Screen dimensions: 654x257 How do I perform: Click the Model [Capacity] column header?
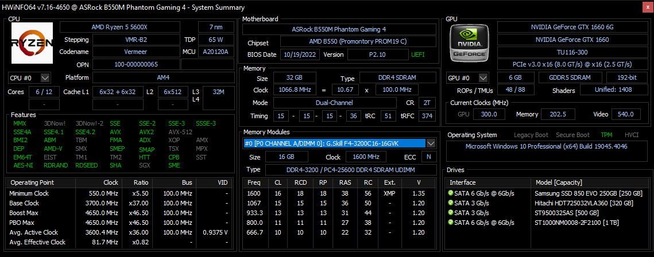tap(589, 182)
